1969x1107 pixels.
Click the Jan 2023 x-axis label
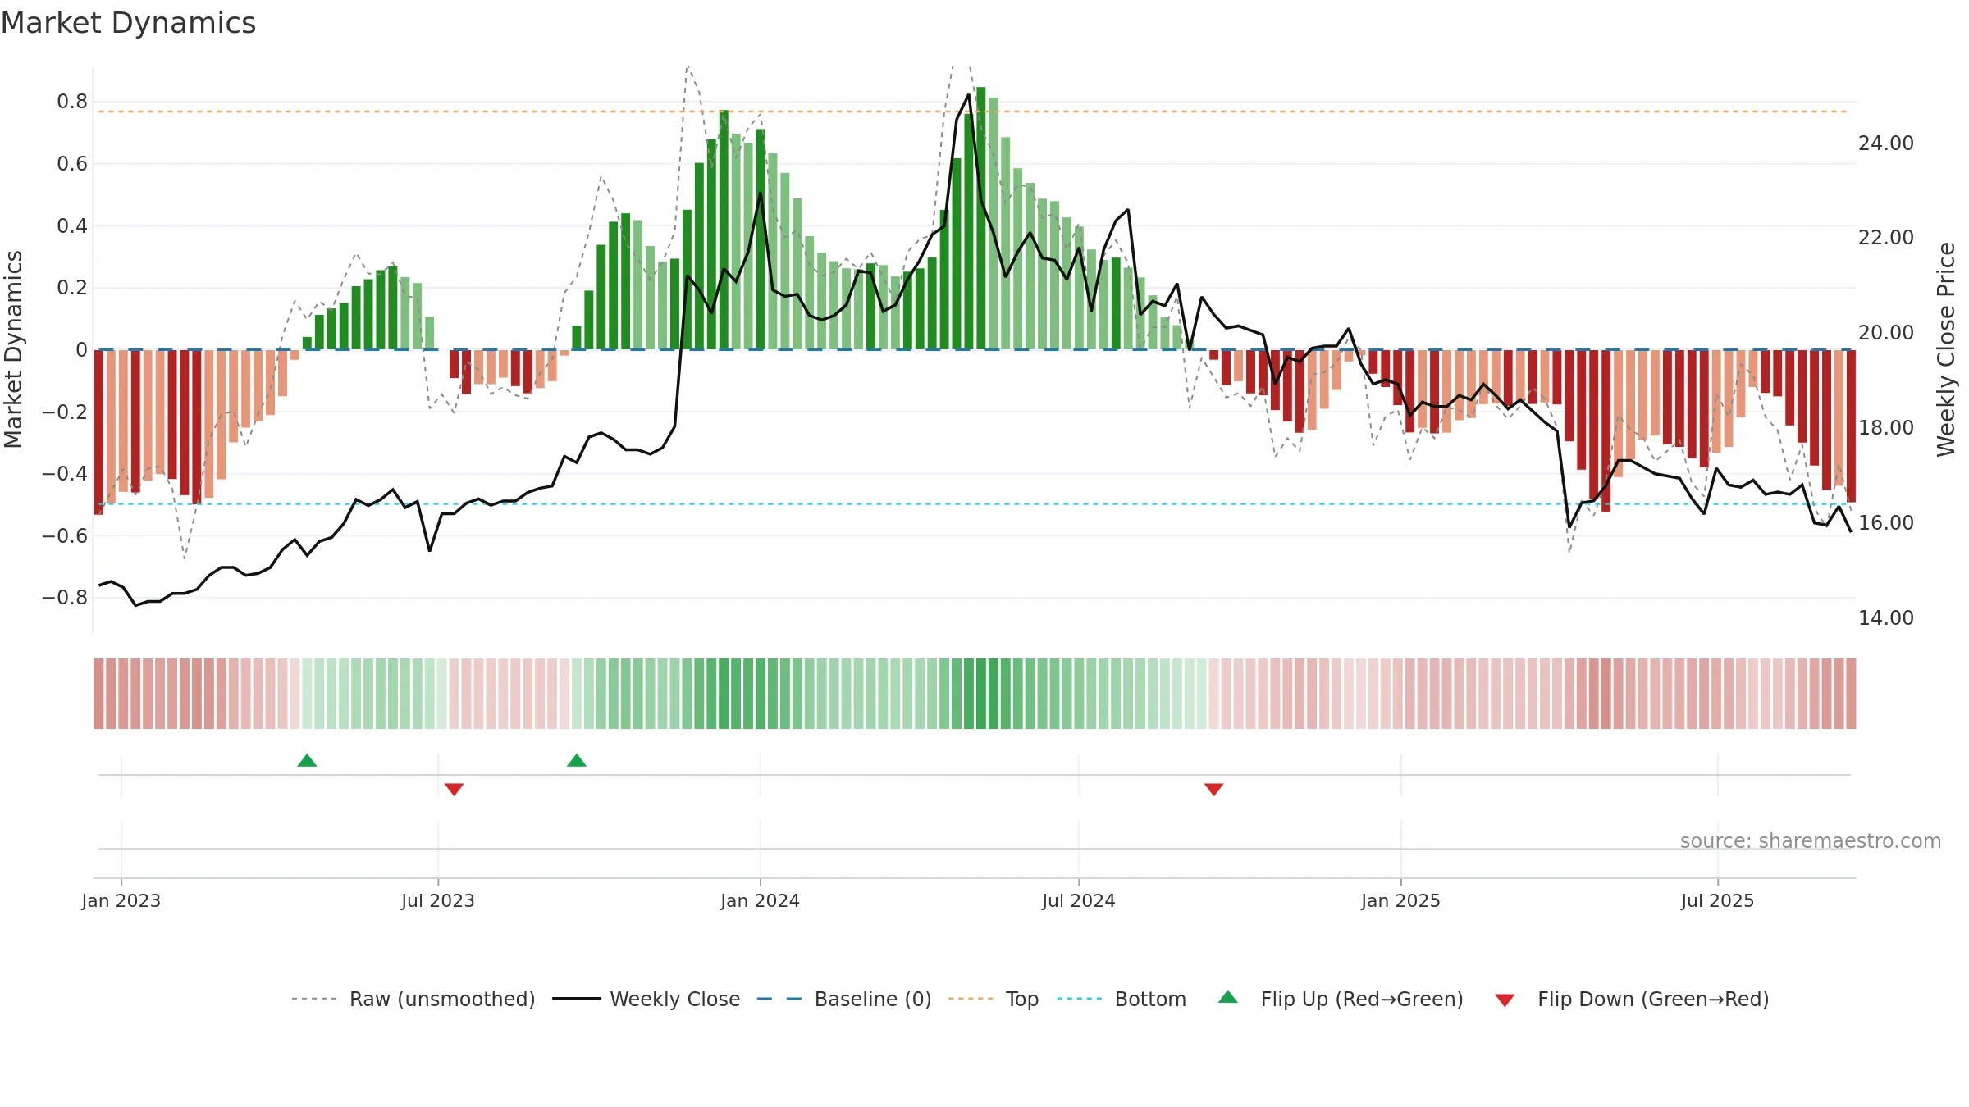pos(121,900)
